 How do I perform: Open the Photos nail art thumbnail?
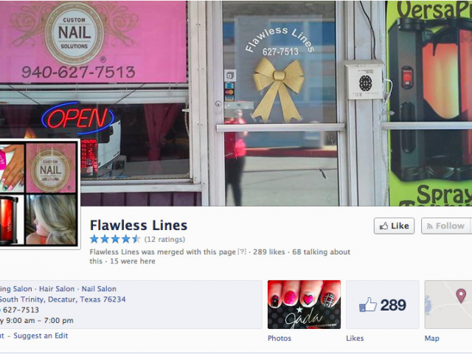[304, 305]
